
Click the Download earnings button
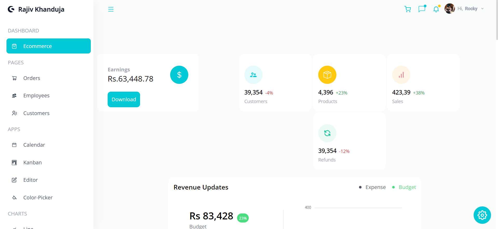tap(124, 99)
